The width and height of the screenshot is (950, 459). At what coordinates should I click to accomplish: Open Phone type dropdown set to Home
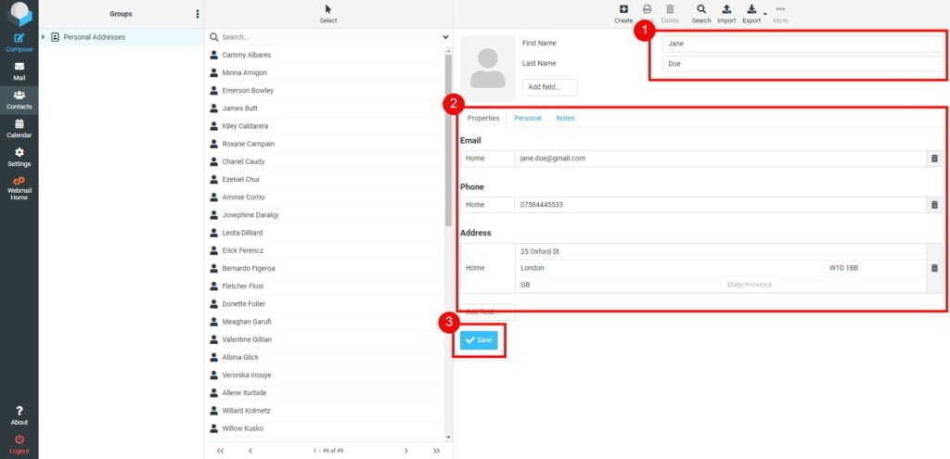click(x=487, y=205)
